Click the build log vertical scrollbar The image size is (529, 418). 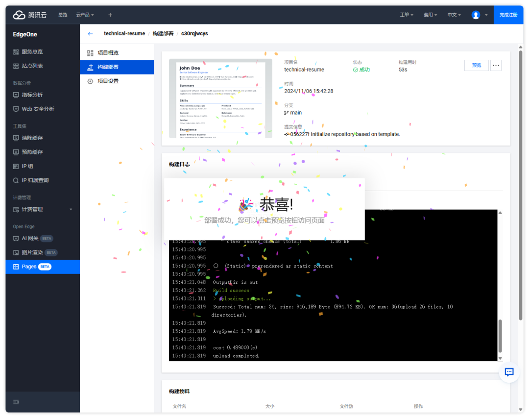click(x=500, y=336)
